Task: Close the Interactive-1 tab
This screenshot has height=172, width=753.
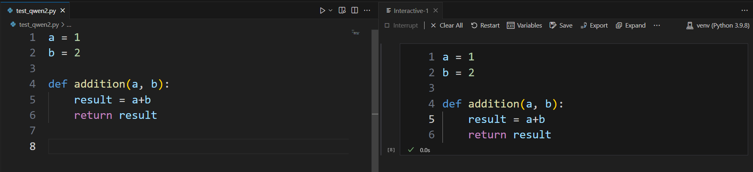Action: coord(435,11)
